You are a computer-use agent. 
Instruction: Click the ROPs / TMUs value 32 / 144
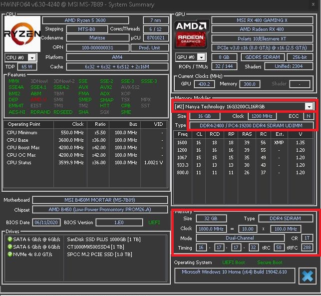pos(224,66)
